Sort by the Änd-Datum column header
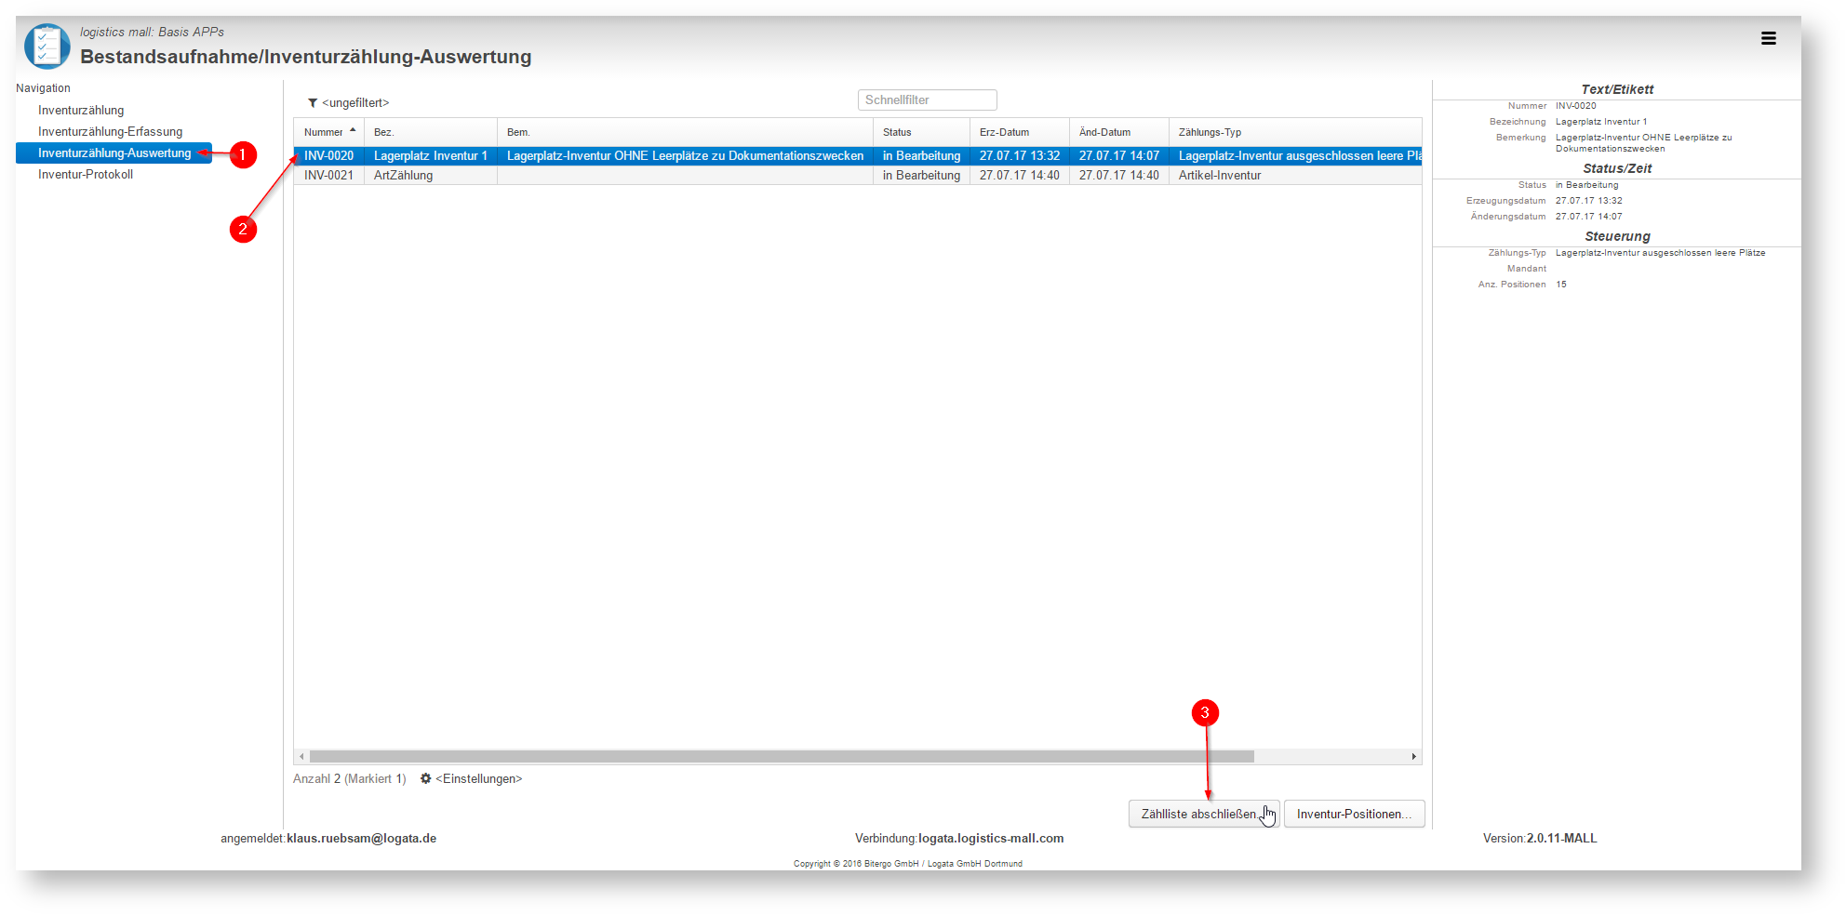1846x915 pixels. (x=1119, y=132)
